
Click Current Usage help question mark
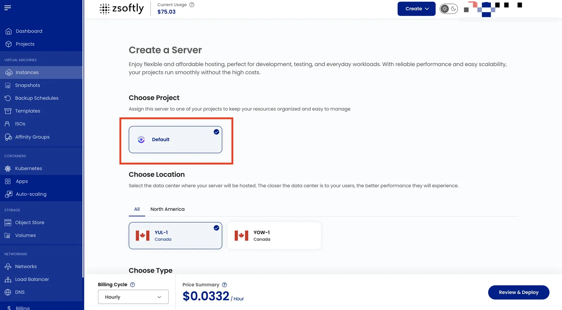coord(192,5)
